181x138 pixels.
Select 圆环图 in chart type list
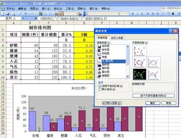click(x=105, y=68)
